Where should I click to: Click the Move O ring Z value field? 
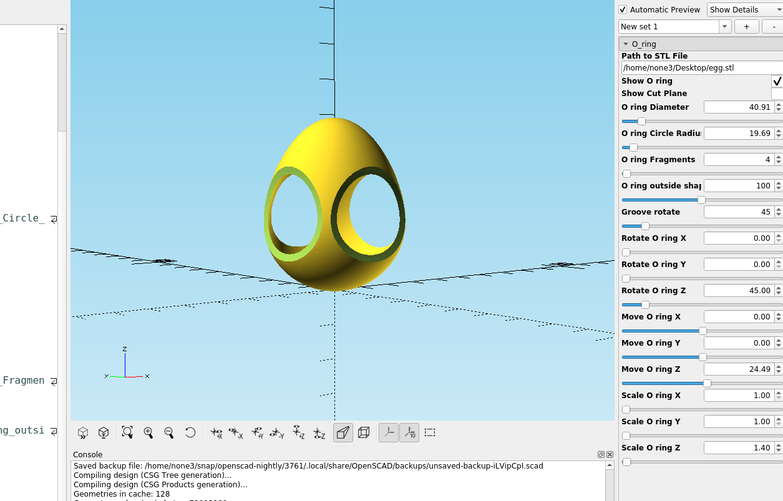[x=739, y=369]
